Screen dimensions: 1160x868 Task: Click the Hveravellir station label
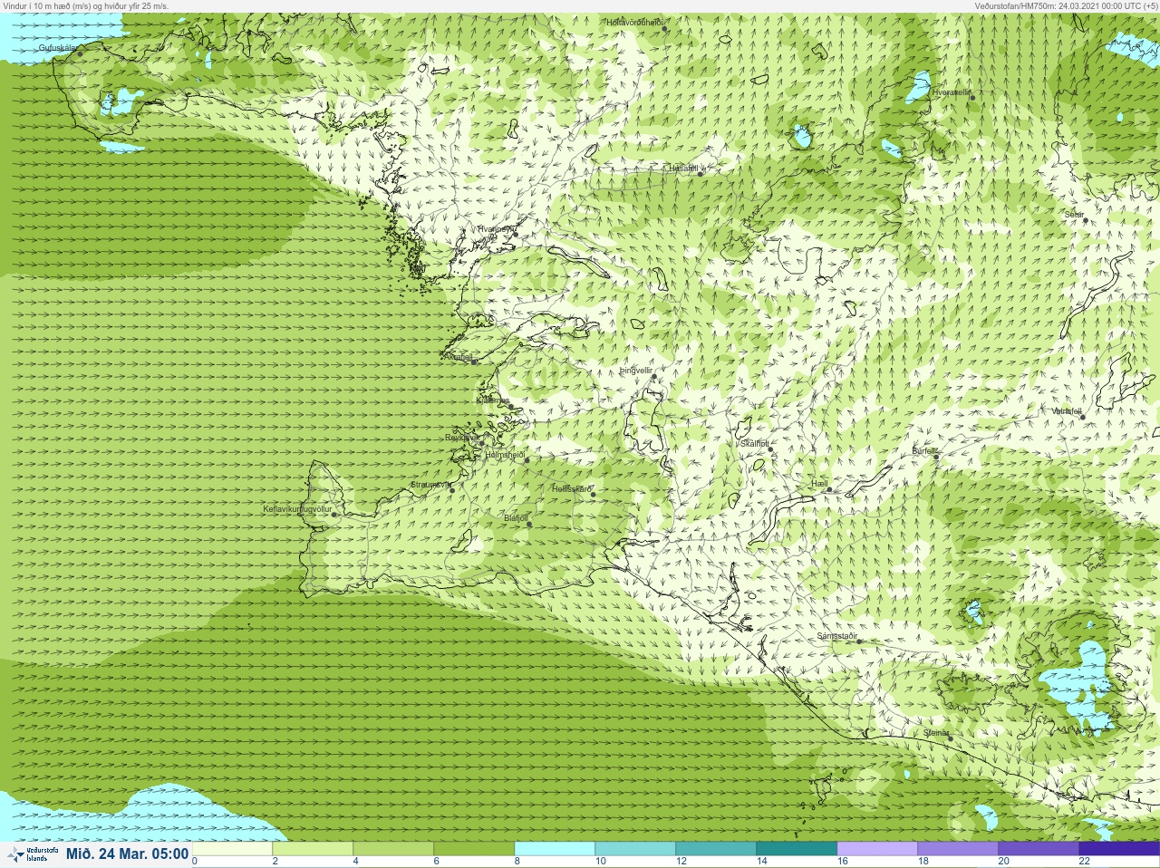[x=951, y=92]
